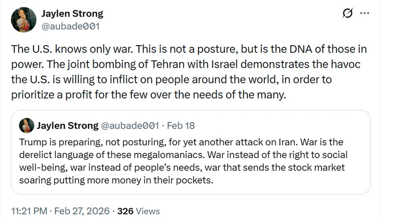Click the @aubade001 handle in the quoted post
The width and height of the screenshot is (393, 218).
click(x=130, y=126)
